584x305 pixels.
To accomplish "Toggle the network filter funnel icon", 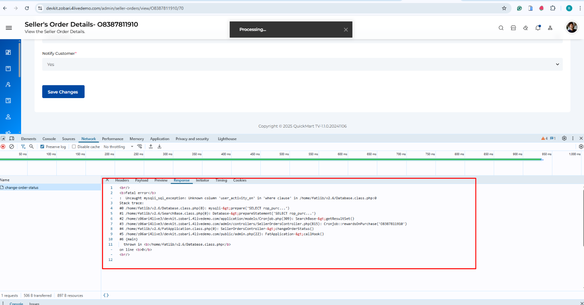I will tap(23, 147).
